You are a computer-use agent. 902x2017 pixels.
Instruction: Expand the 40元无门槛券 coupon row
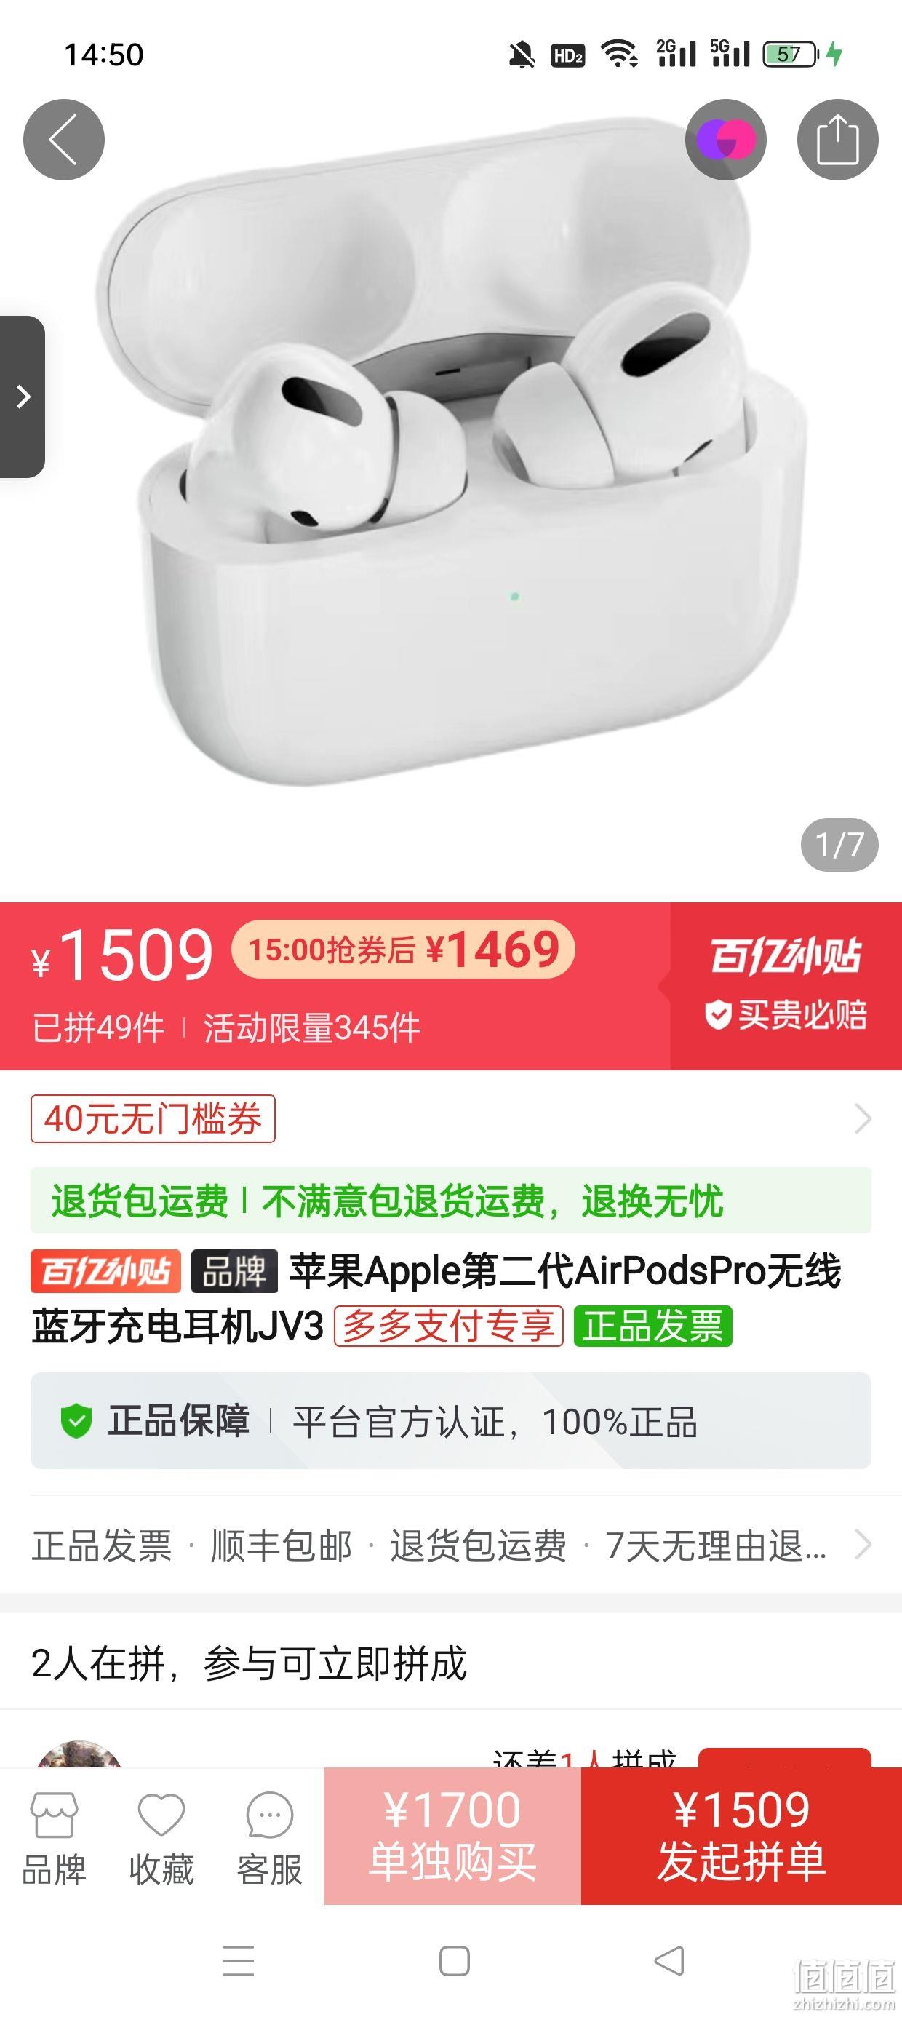pyautogui.click(x=451, y=1118)
